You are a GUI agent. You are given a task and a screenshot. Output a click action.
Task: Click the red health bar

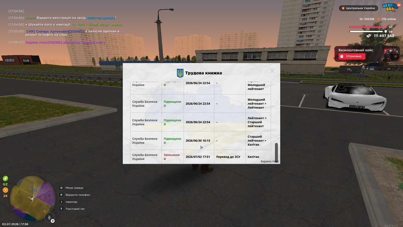pos(366,27)
